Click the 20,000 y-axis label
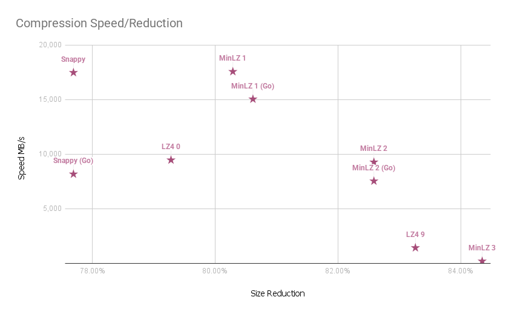 (x=50, y=45)
